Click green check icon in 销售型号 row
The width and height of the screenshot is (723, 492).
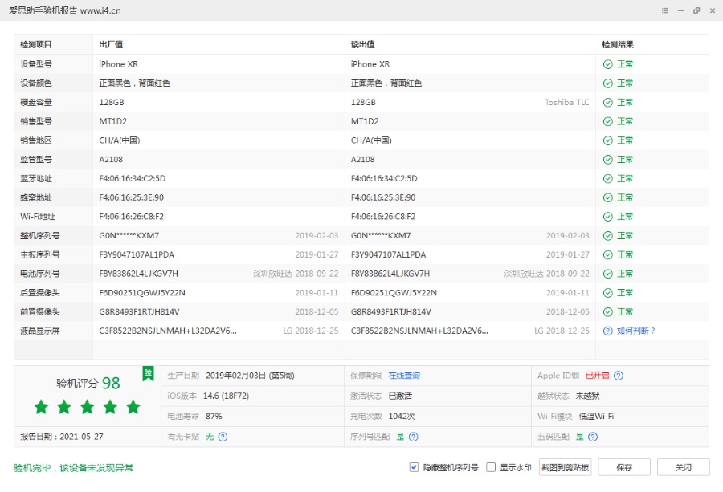coord(608,121)
